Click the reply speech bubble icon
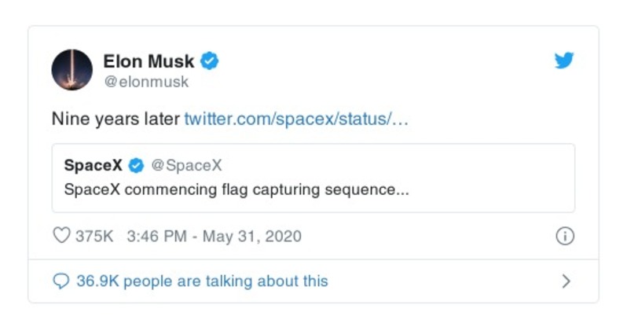 (x=60, y=281)
